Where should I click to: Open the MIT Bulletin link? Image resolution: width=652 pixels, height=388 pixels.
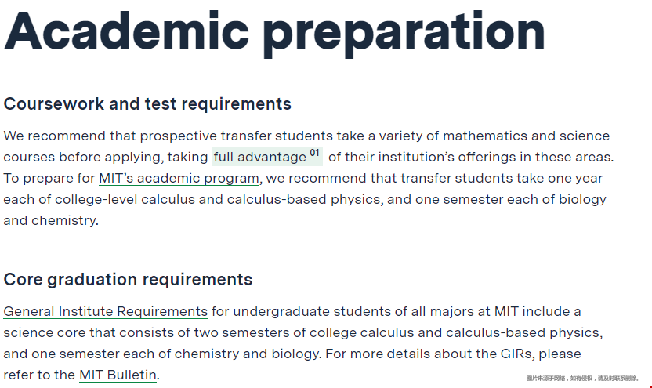click(118, 375)
